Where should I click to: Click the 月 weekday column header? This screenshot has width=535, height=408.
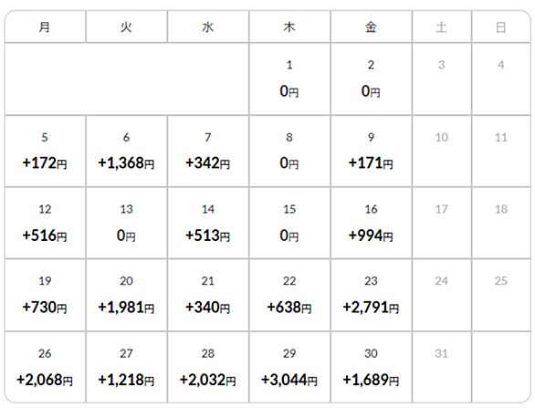click(45, 26)
